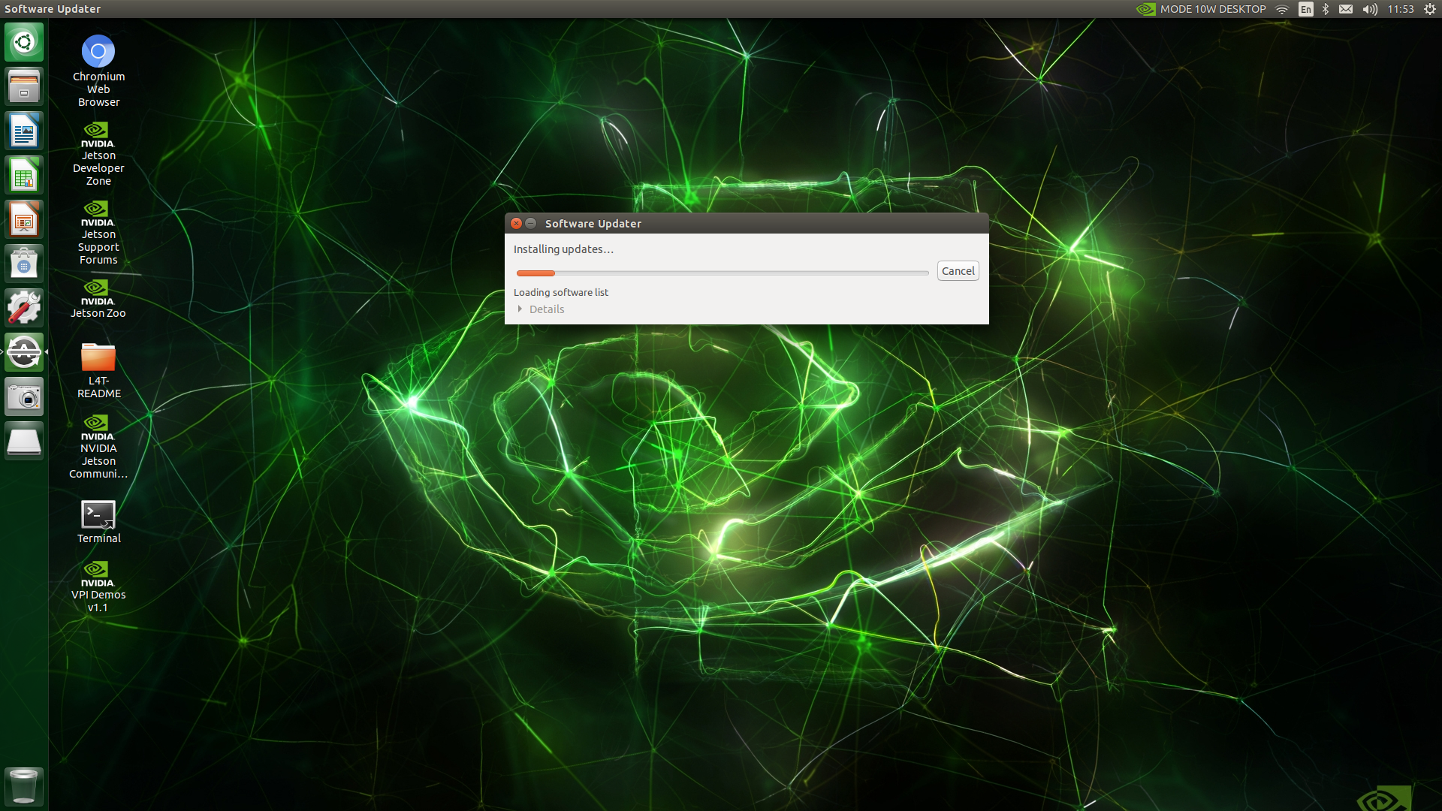
Task: Open Ubuntu Software bag icon in launcher
Action: (24, 264)
